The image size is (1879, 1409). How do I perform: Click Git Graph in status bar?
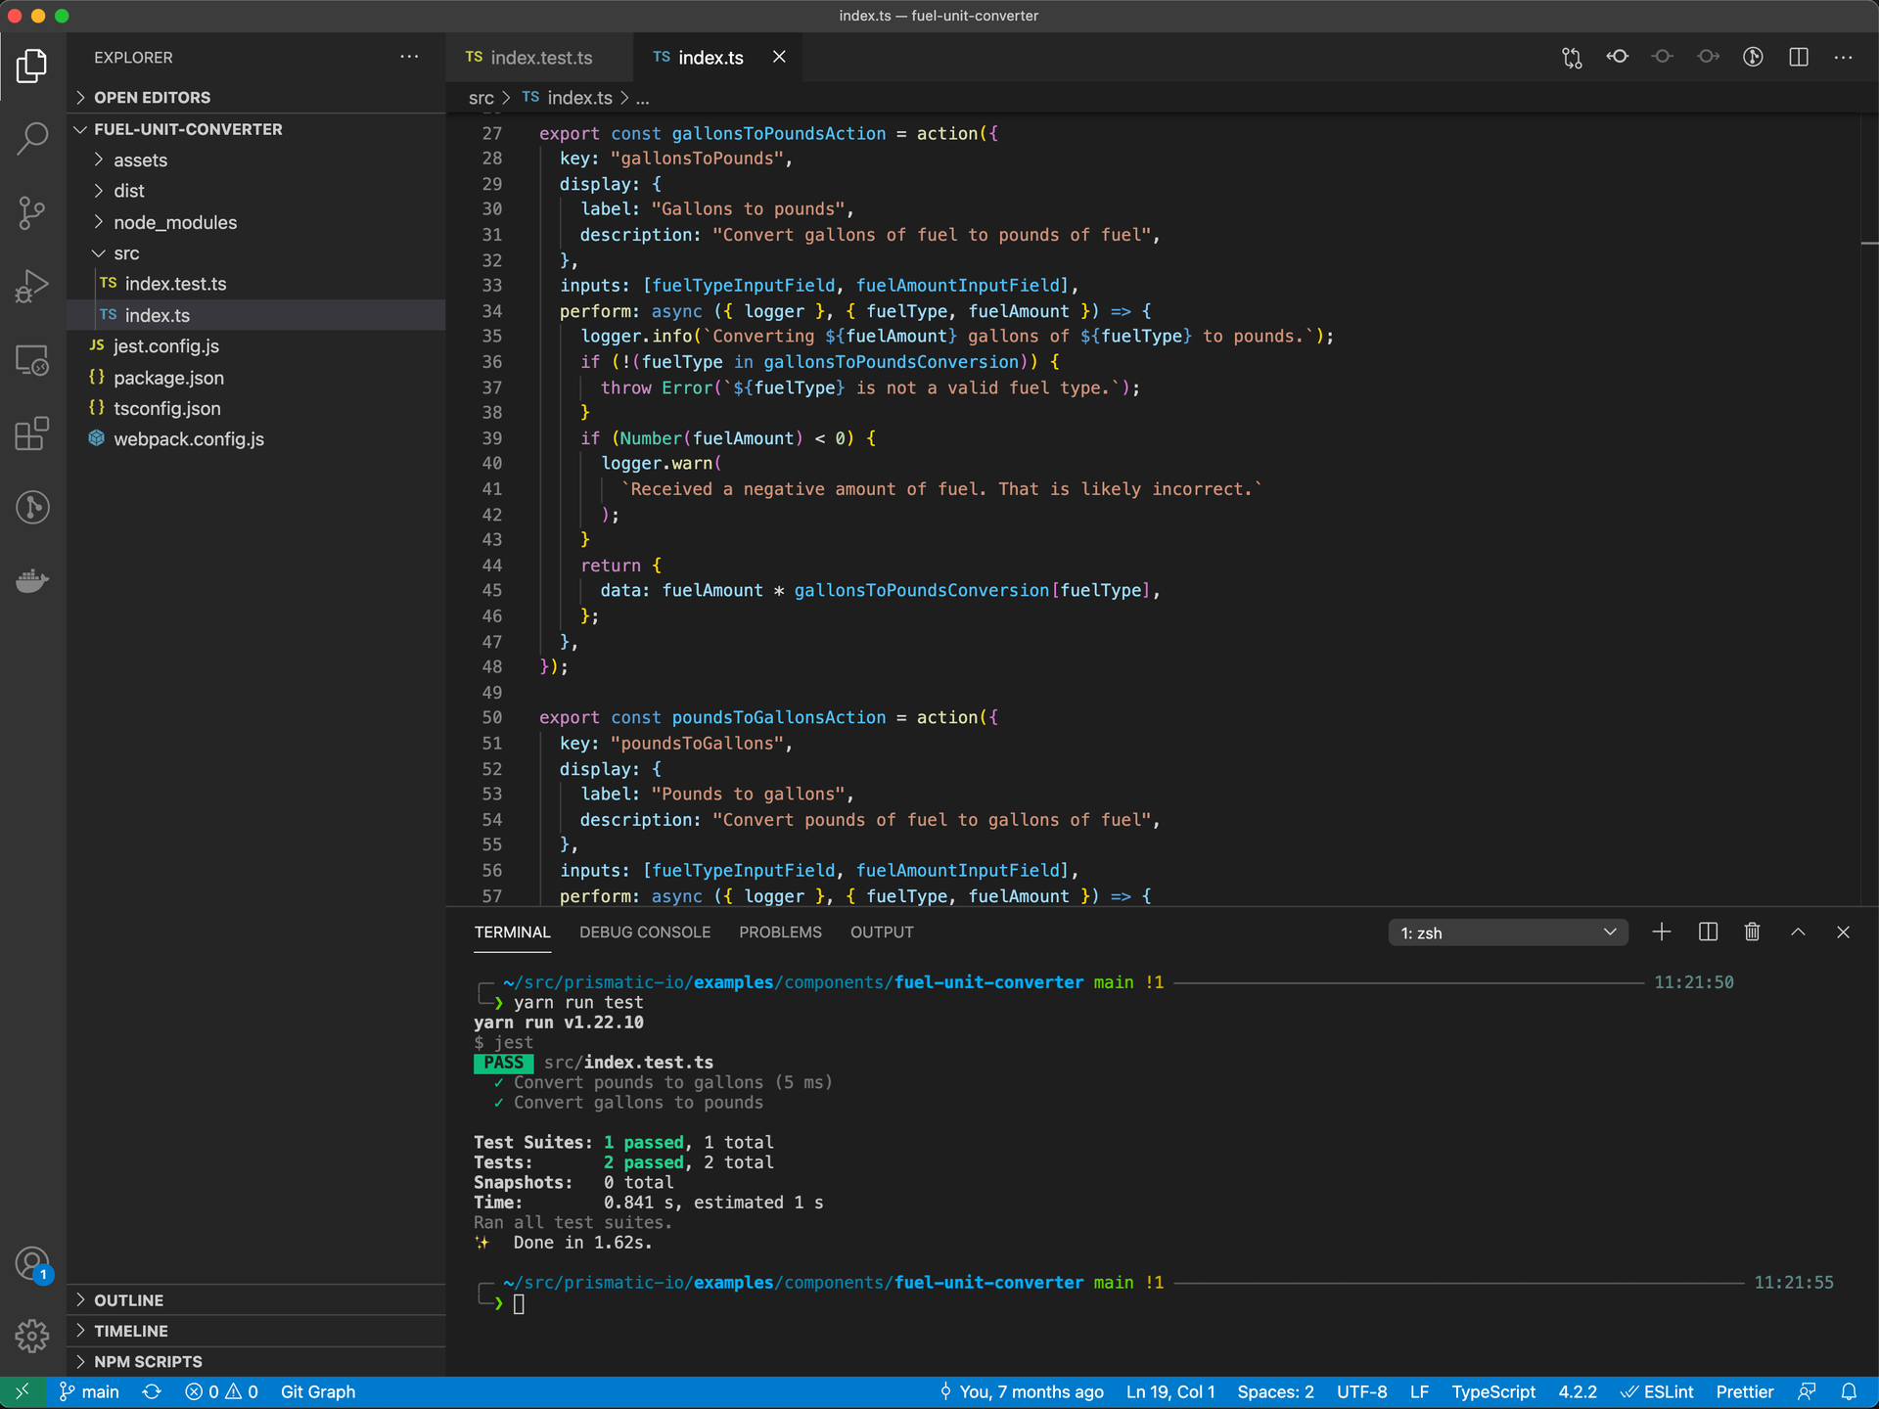(x=317, y=1391)
